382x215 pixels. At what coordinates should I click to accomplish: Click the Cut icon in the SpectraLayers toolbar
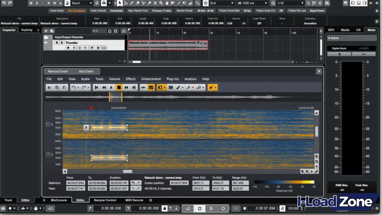(x=50, y=87)
